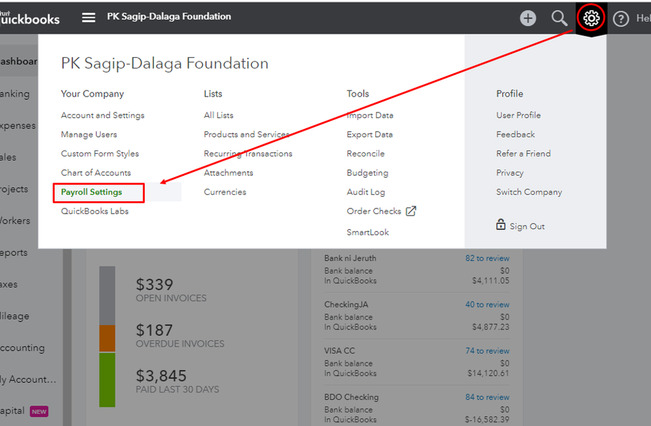Screen dimensions: 651x426
Task: Click the Order Checks external link icon
Action: pyautogui.click(x=411, y=211)
